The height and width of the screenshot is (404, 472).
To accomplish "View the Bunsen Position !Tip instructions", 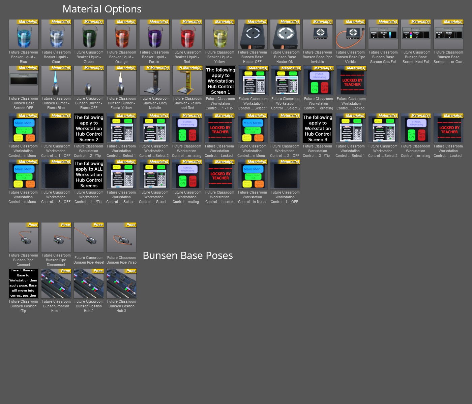I will tap(23, 283).
